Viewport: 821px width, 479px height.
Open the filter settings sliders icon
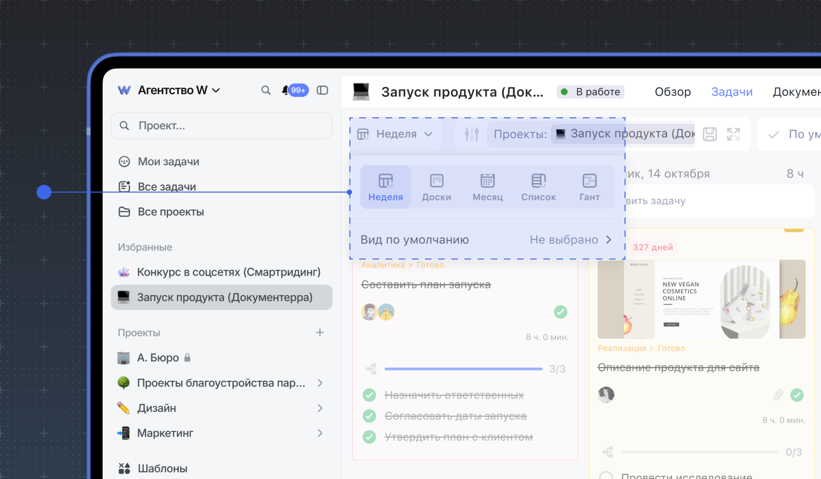click(x=472, y=134)
